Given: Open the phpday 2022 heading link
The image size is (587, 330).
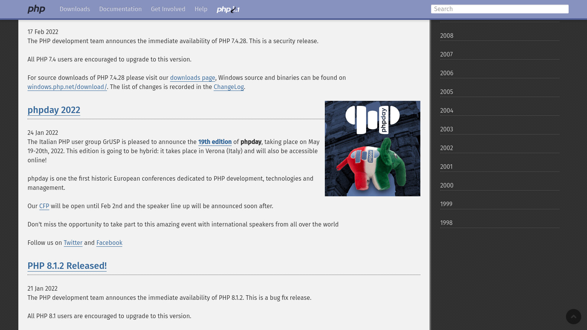Looking at the screenshot, I should pyautogui.click(x=54, y=110).
